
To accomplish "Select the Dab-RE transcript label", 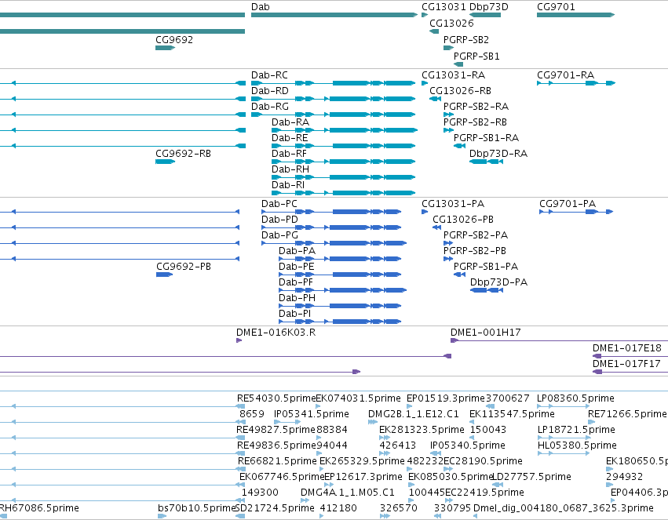I will (290, 138).
